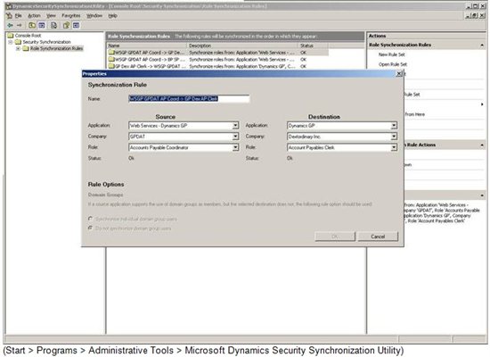
Task: Click folder icon of WSGP GPDAT AP Coord -> BP SP row
Action: [111, 59]
